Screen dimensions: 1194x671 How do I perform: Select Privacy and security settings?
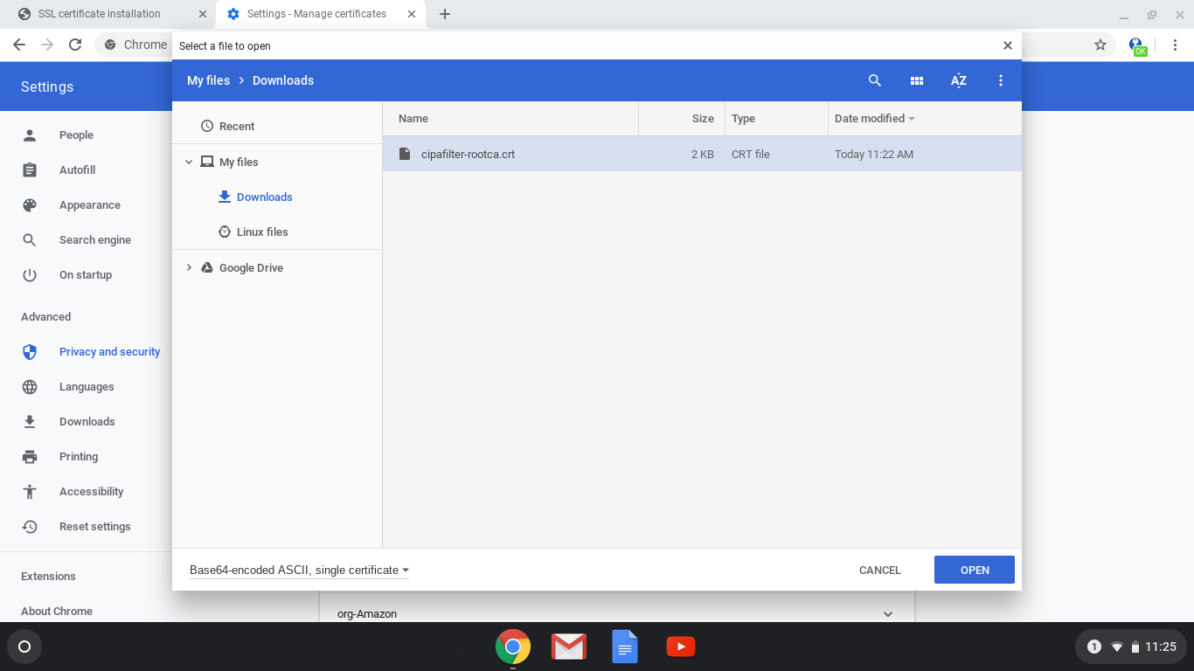[109, 351]
